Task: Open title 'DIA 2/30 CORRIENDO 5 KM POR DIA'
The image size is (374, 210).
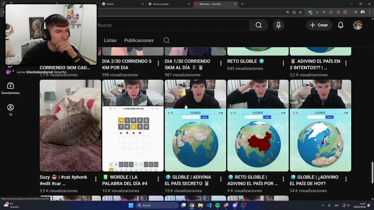Action: 127,64
